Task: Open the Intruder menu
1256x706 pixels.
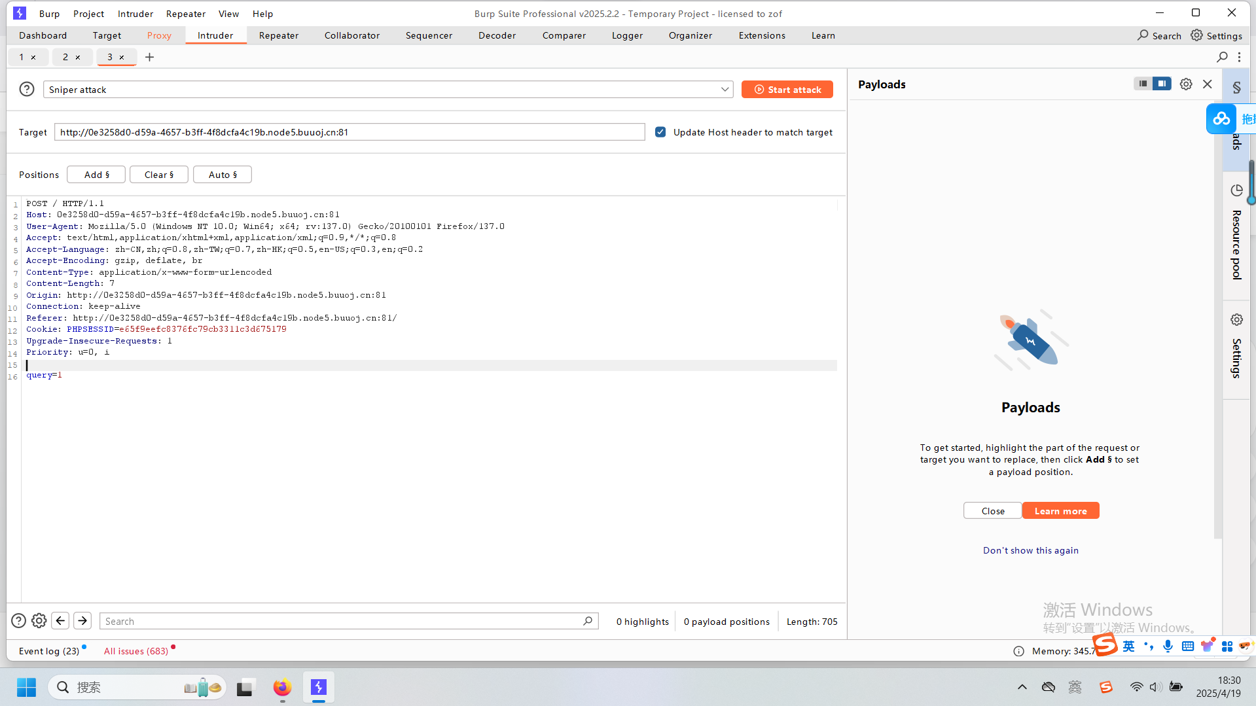Action: tap(135, 14)
